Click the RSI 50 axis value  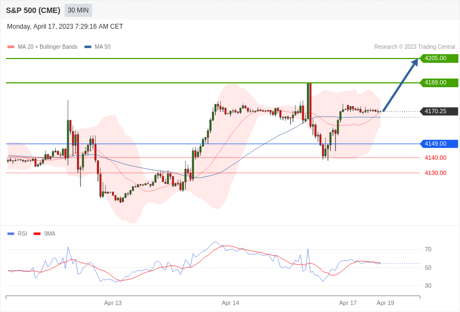point(428,268)
